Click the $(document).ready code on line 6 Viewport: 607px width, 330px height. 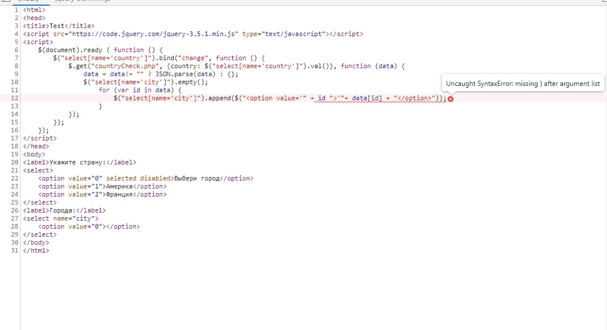pyautogui.click(x=70, y=50)
